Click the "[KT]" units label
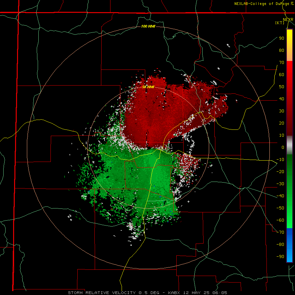295x295 pixels. (280, 23)
